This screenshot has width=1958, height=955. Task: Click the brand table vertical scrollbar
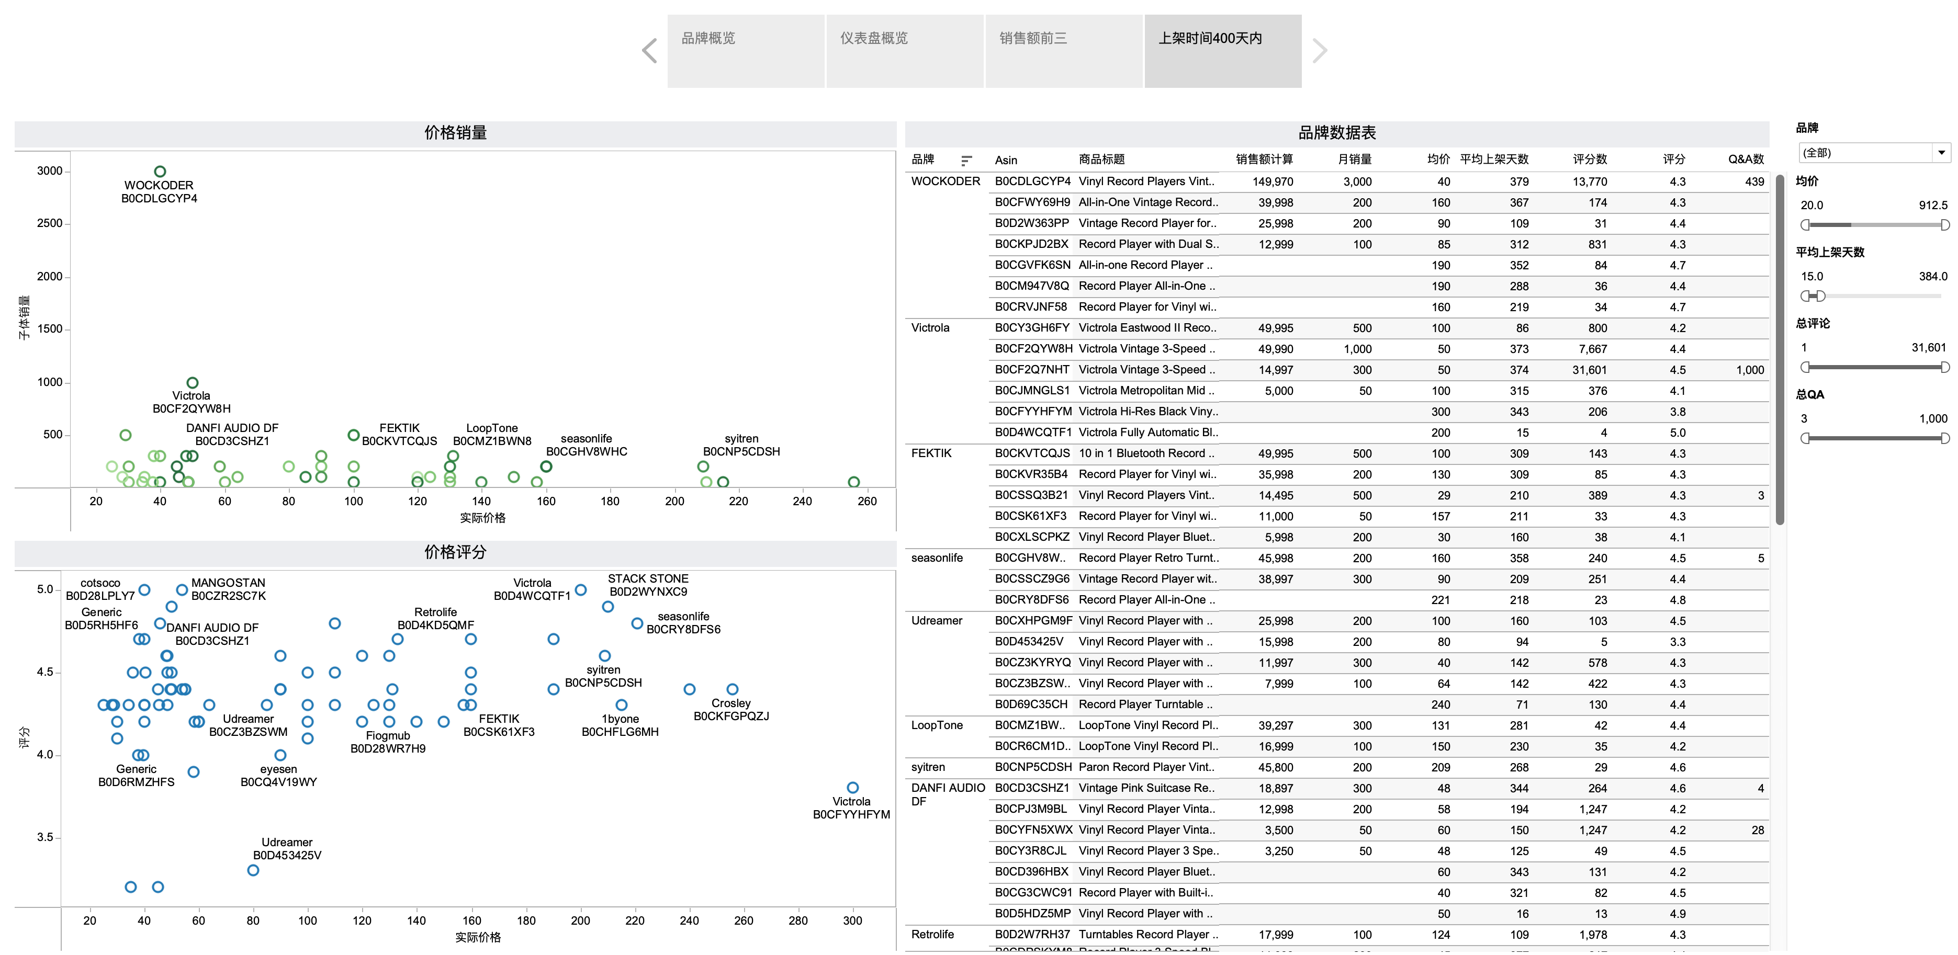pos(1780,349)
